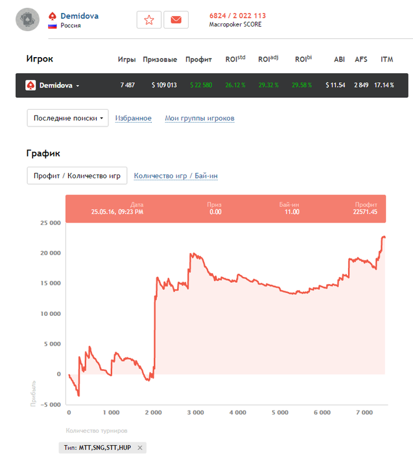Open the Избранное link
This screenshot has width=413, height=454.
[134, 118]
